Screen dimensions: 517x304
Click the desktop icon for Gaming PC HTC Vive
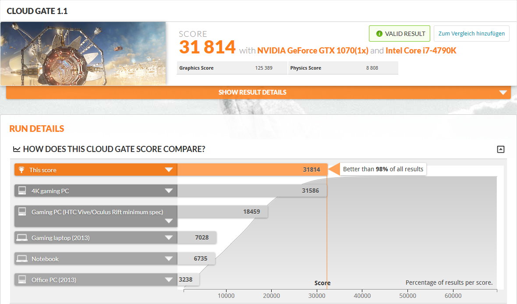tap(22, 212)
